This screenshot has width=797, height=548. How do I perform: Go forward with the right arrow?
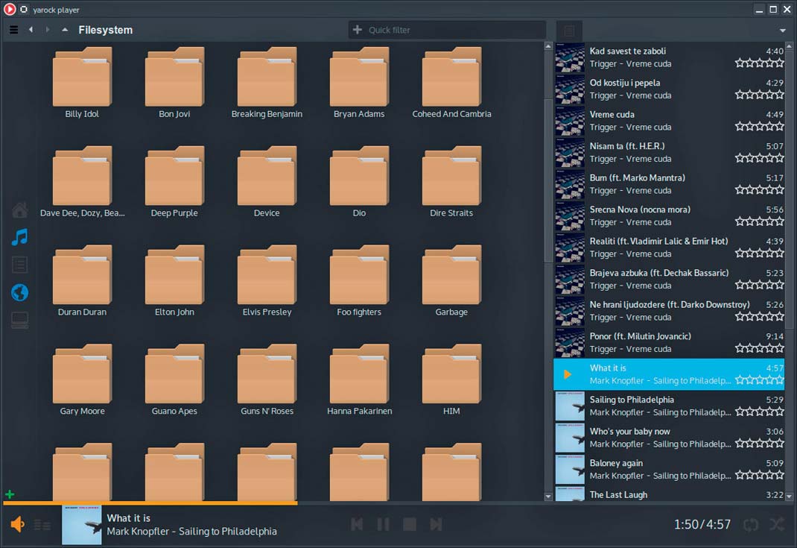(x=47, y=30)
